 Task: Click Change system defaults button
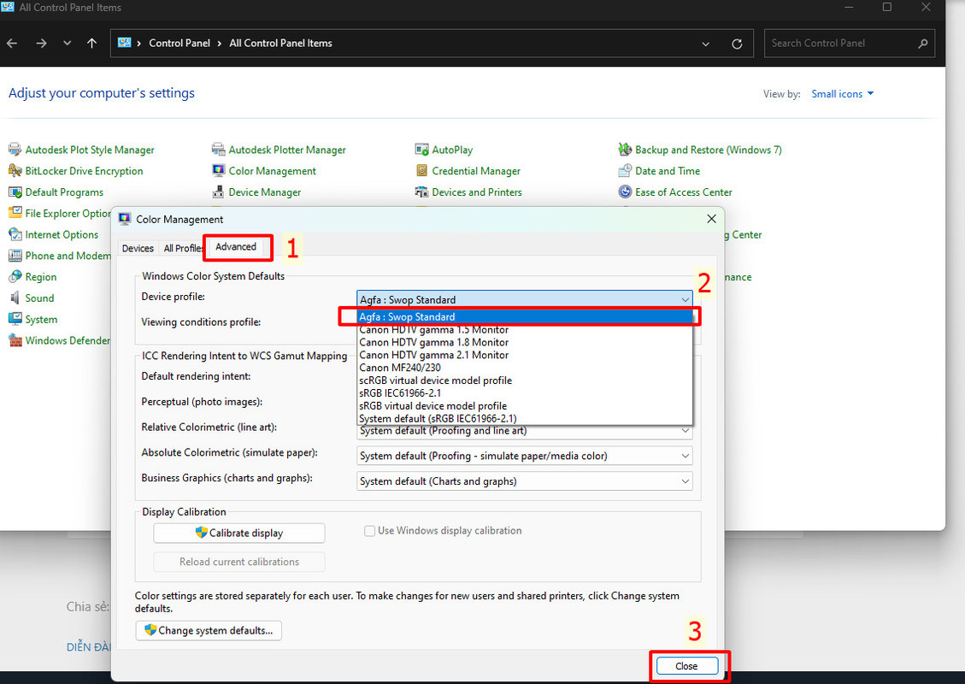209,630
